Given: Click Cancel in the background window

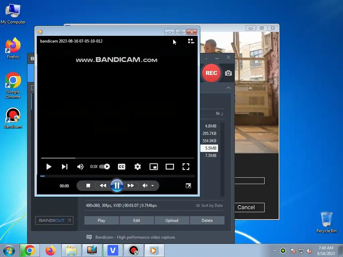Looking at the screenshot, I should coord(249,207).
